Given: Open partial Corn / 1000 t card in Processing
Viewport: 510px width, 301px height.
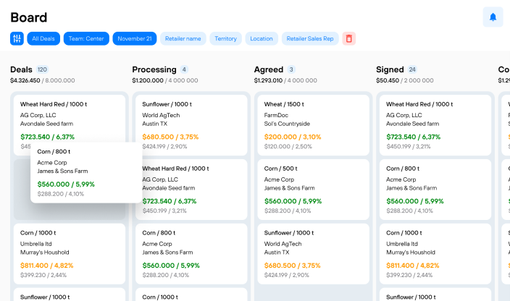Looking at the screenshot, I should click(191, 294).
